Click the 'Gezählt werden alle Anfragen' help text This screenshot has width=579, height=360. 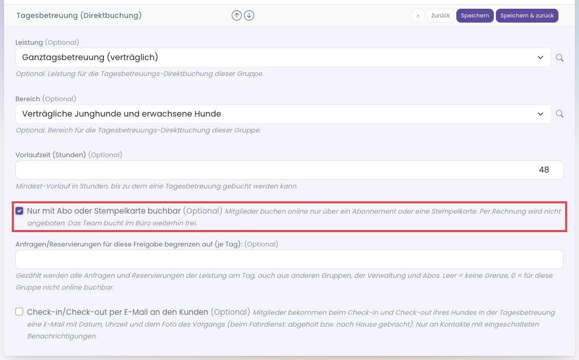[284, 281]
